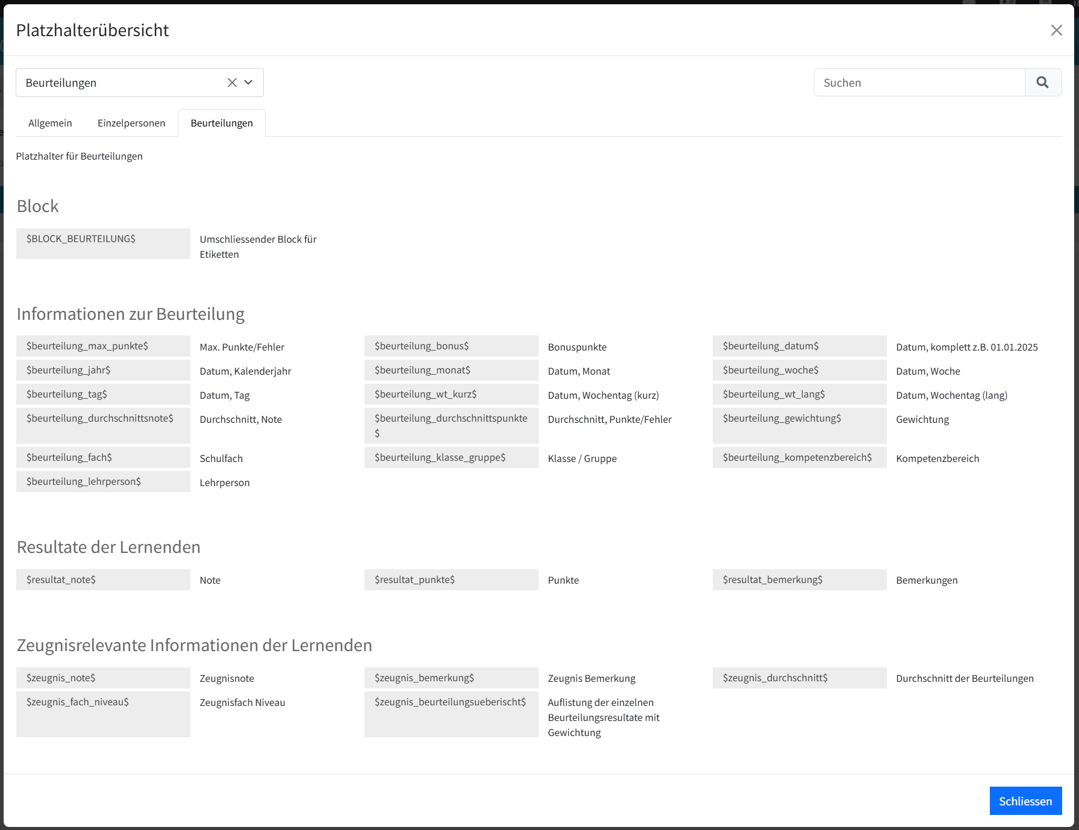Click the $beurteilung_bonus$ placeholder
The height and width of the screenshot is (830, 1079).
[x=451, y=346]
